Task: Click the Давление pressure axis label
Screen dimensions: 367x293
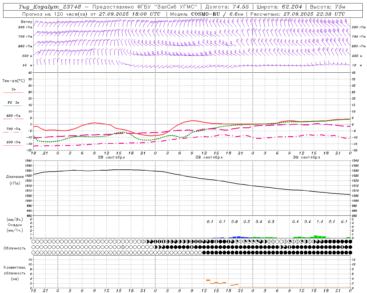Action: point(15,177)
